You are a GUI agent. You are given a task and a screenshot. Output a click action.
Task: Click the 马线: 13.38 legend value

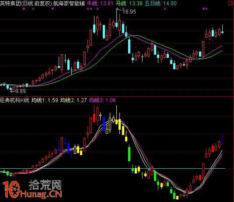[129, 4]
